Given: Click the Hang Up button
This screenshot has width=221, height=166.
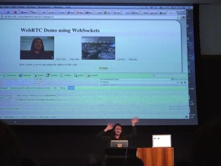Looking at the screenshot, I should click(x=133, y=59).
